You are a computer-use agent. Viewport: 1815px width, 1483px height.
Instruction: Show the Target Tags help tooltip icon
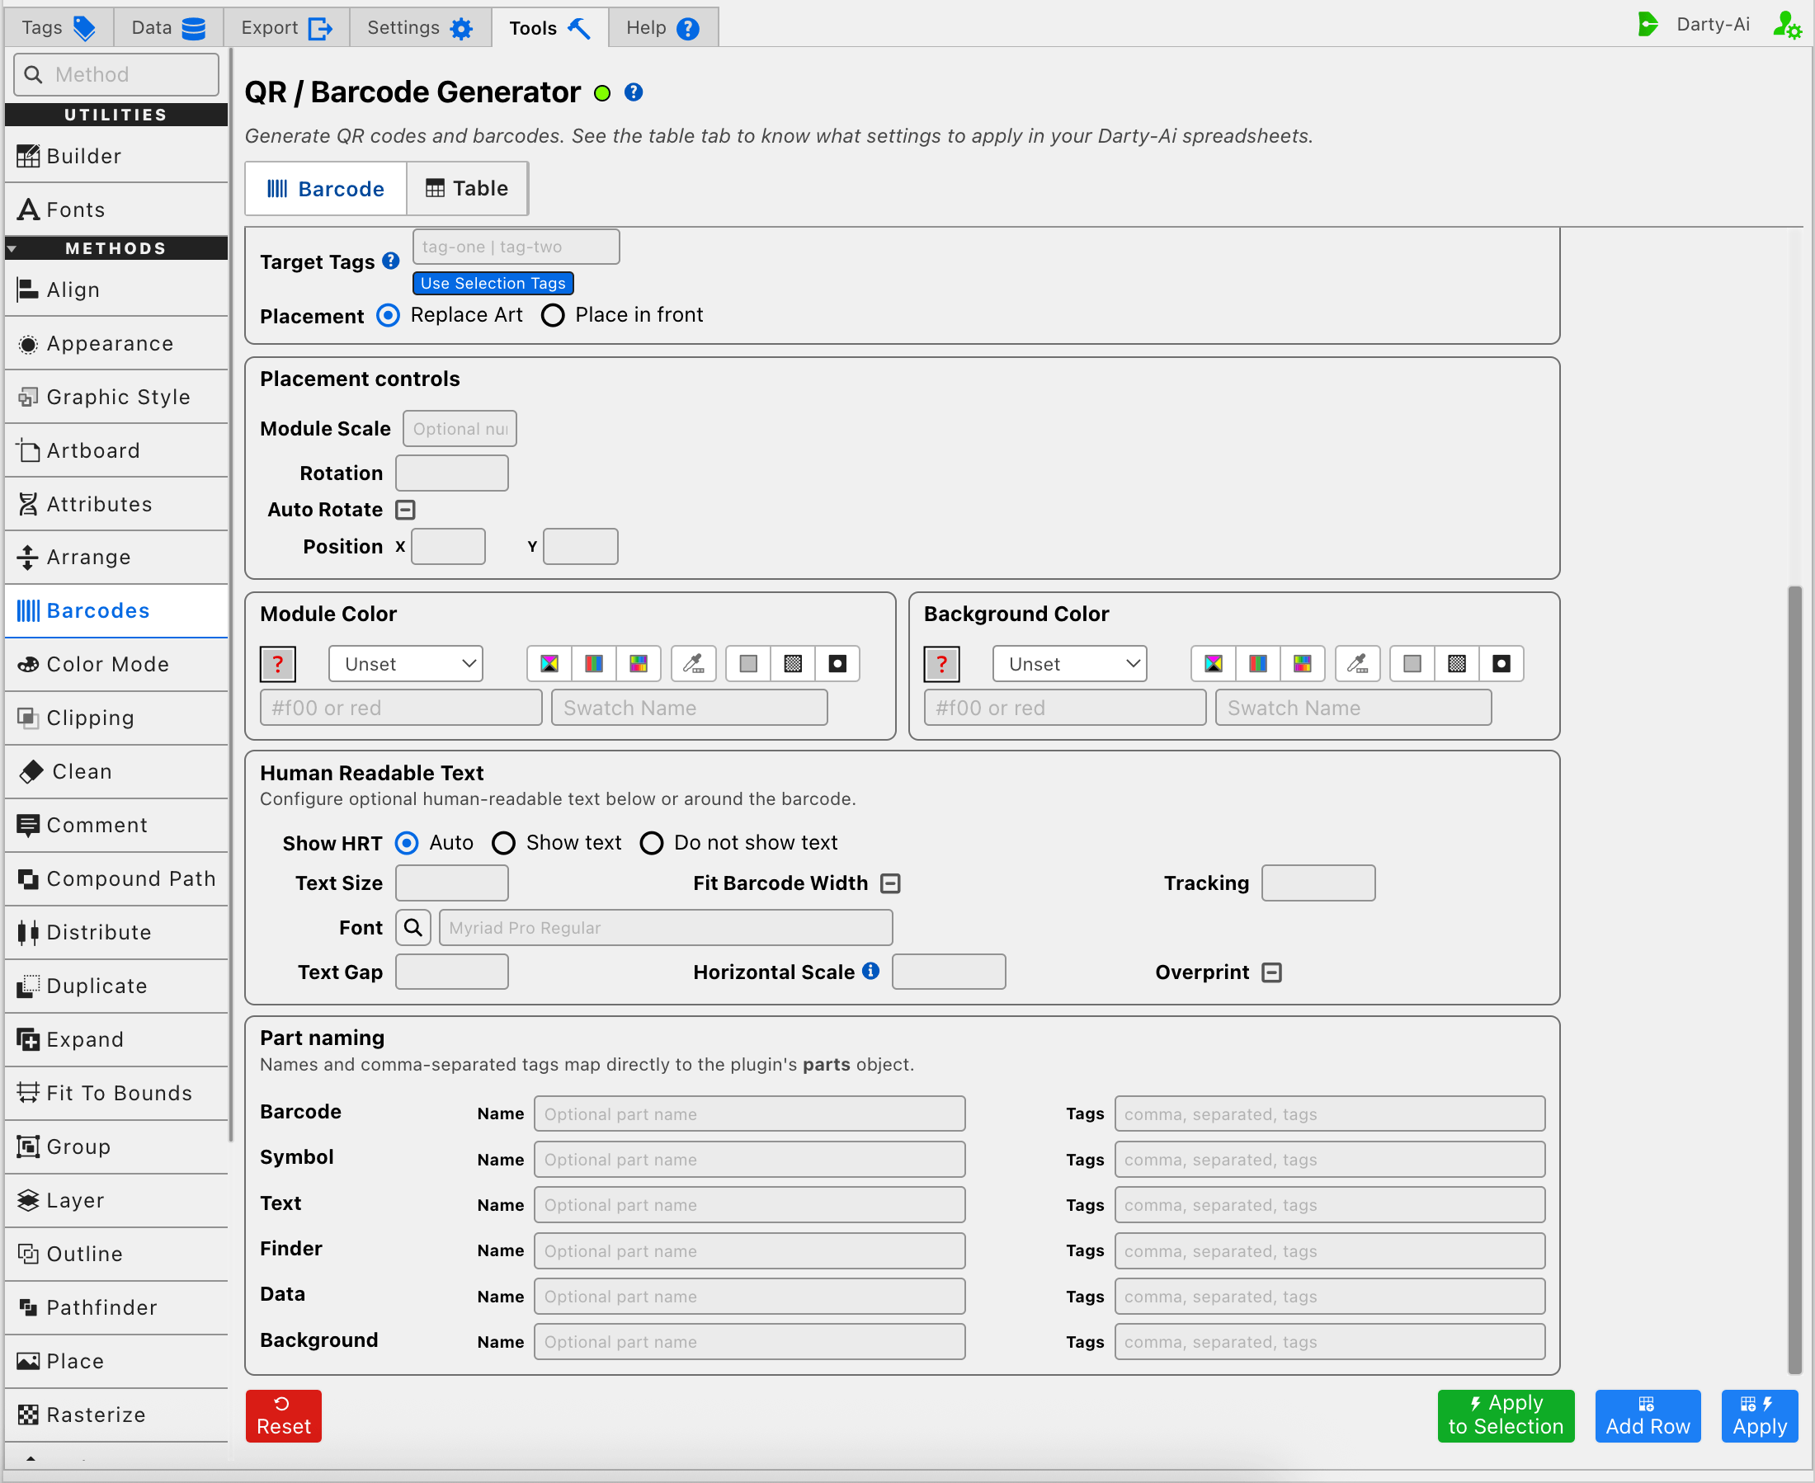pos(390,261)
